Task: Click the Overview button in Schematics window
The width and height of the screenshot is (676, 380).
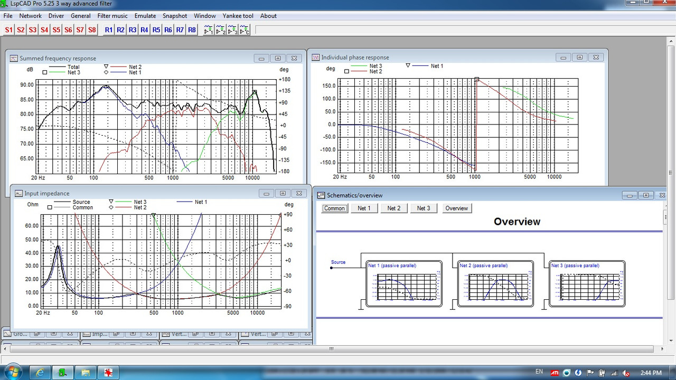Action: pos(456,208)
